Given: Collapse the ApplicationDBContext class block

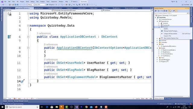Looking at the screenshot, I should [x=28, y=37].
